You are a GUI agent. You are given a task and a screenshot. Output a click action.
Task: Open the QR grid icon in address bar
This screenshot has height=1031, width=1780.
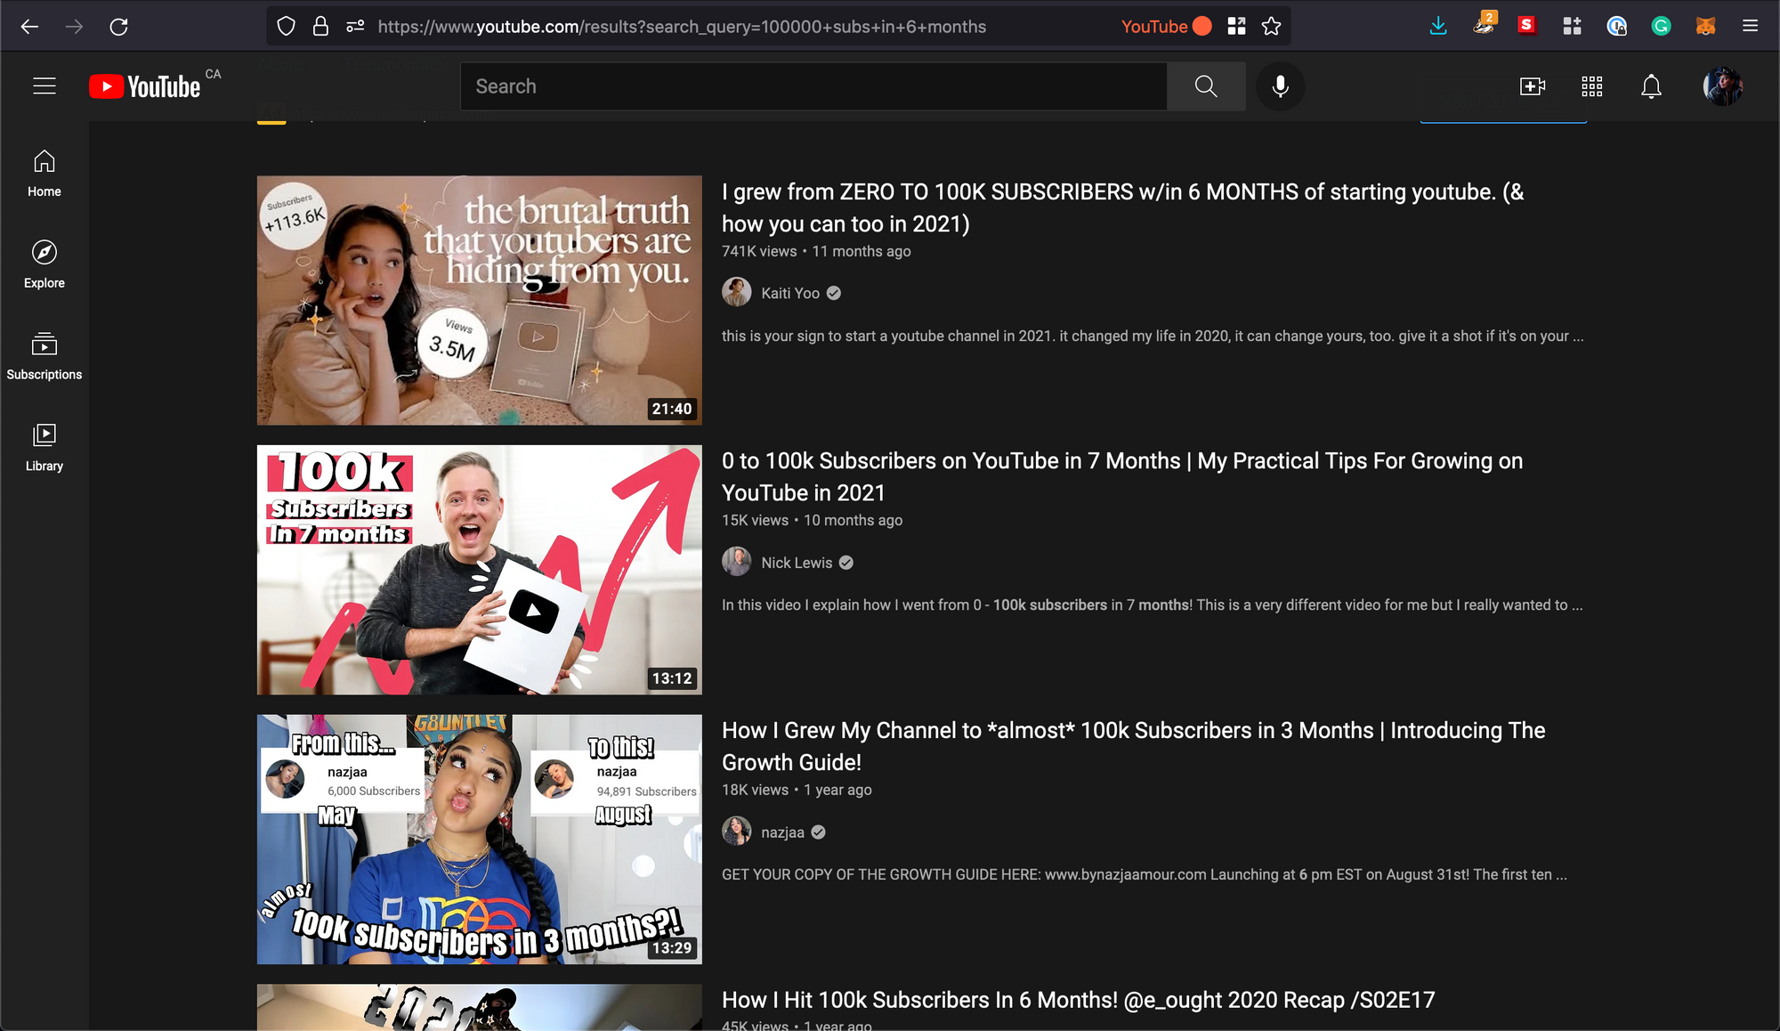1236,27
